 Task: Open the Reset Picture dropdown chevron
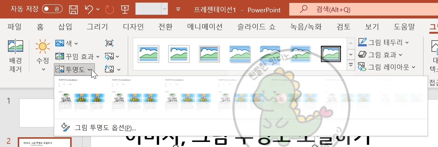tap(119, 69)
